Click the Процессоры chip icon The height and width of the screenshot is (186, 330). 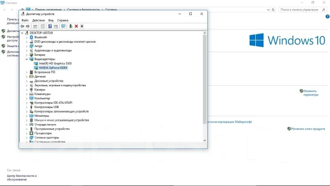point(31,133)
